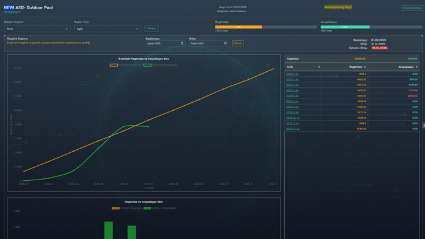
Task: Open the 2025-12. Ay row link
Action: pyautogui.click(x=292, y=129)
